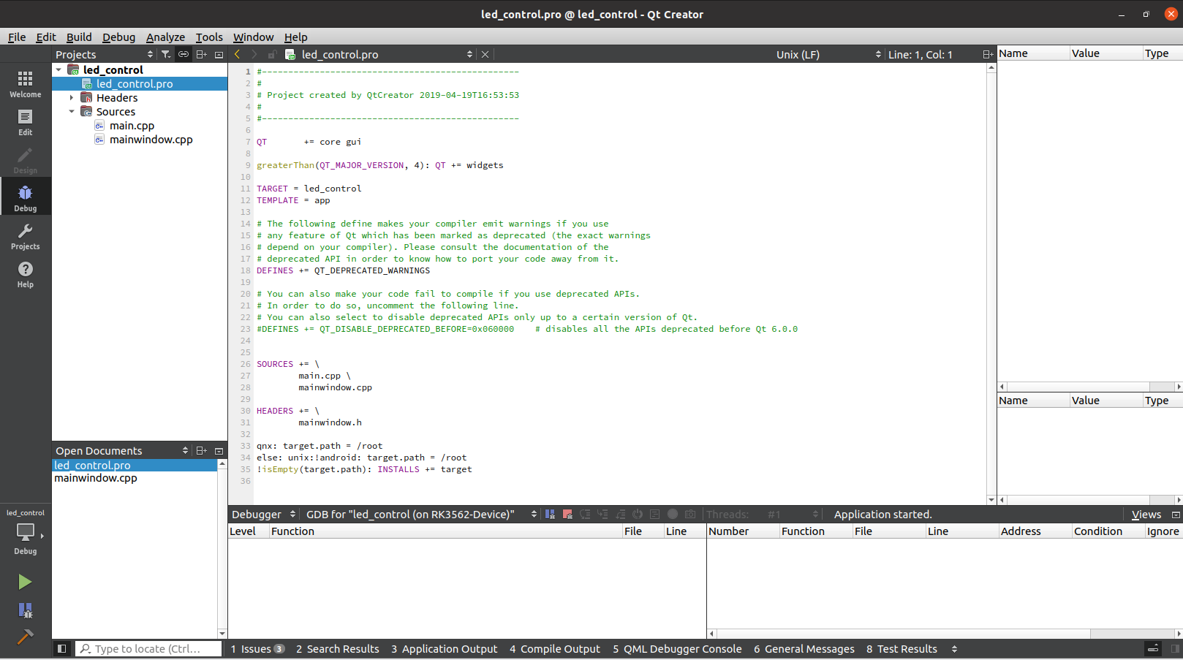This screenshot has height=660, width=1183.
Task: Toggle progress details icon in status bar
Action: pyautogui.click(x=1153, y=648)
